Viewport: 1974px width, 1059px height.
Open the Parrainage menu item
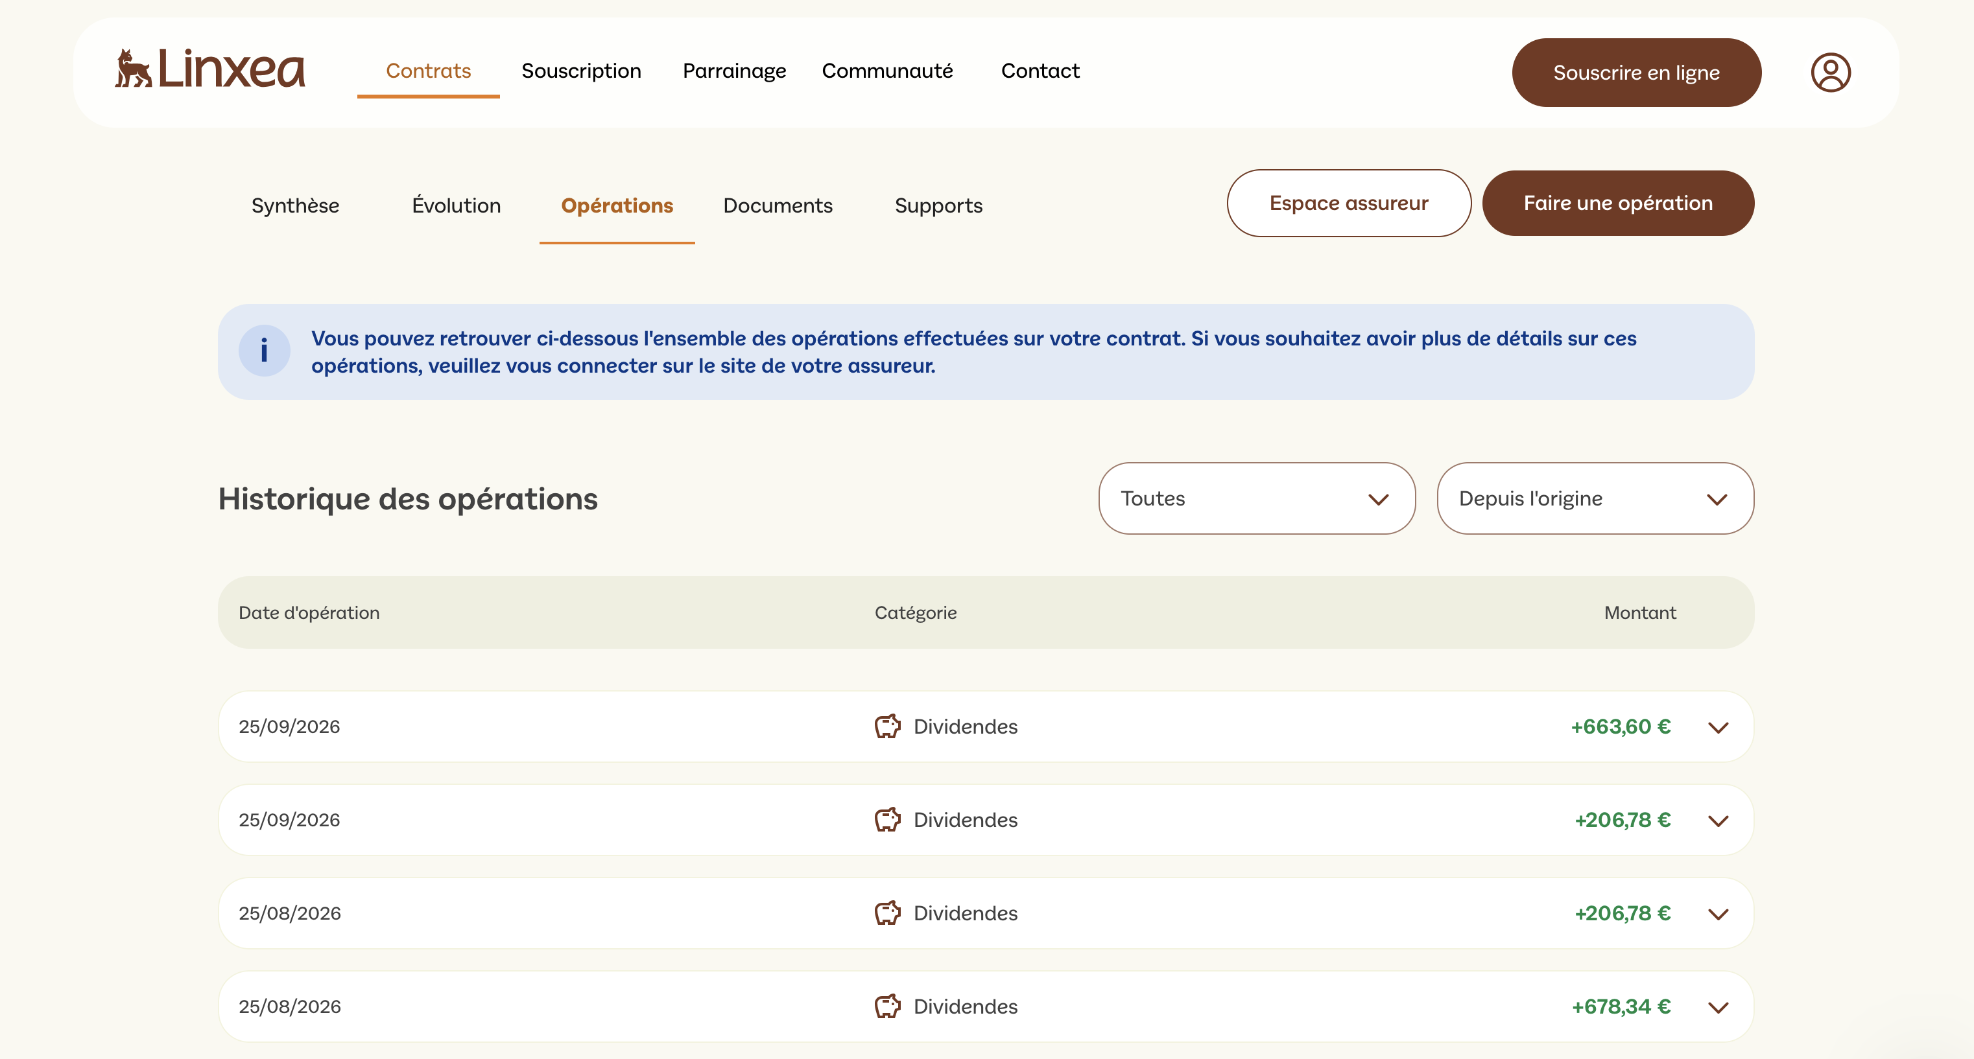coord(734,71)
